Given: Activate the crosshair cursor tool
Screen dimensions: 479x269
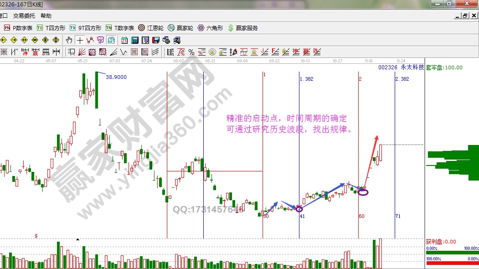Looking at the screenshot, I should coord(80,40).
